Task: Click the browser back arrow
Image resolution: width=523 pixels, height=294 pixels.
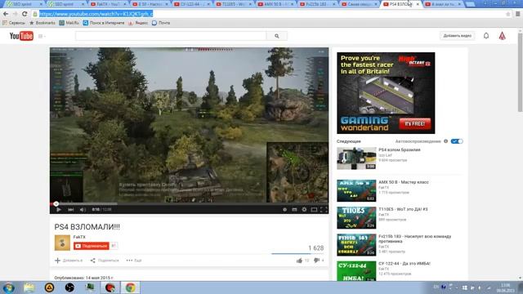Action: point(6,14)
